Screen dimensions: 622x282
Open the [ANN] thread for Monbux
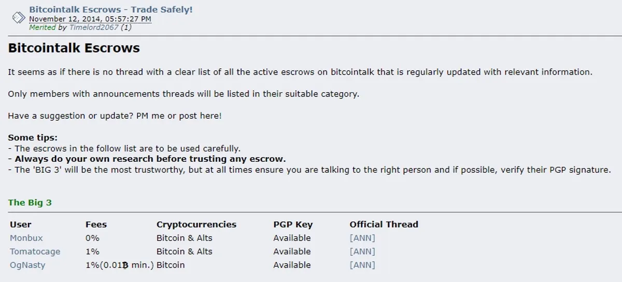point(362,238)
